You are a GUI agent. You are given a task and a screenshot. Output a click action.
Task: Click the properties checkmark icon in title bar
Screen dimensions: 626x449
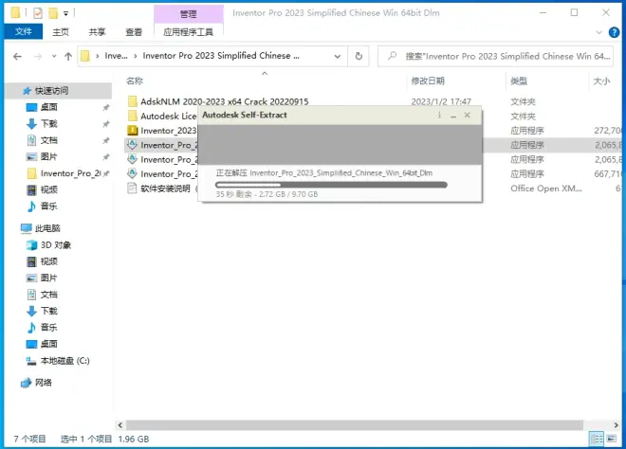tap(38, 13)
